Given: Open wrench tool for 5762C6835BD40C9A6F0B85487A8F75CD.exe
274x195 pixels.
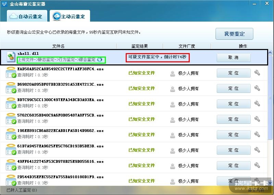Looking at the screenshot, I should click(257, 119).
